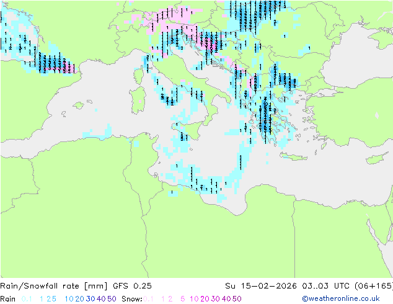Click the "Rain/Snowfall rate [mm]" title text
Viewport: 393px width, 304px height.
[54, 286]
